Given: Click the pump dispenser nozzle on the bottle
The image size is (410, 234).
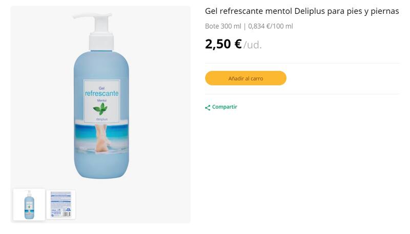Looking at the screenshot, I should (81, 16).
